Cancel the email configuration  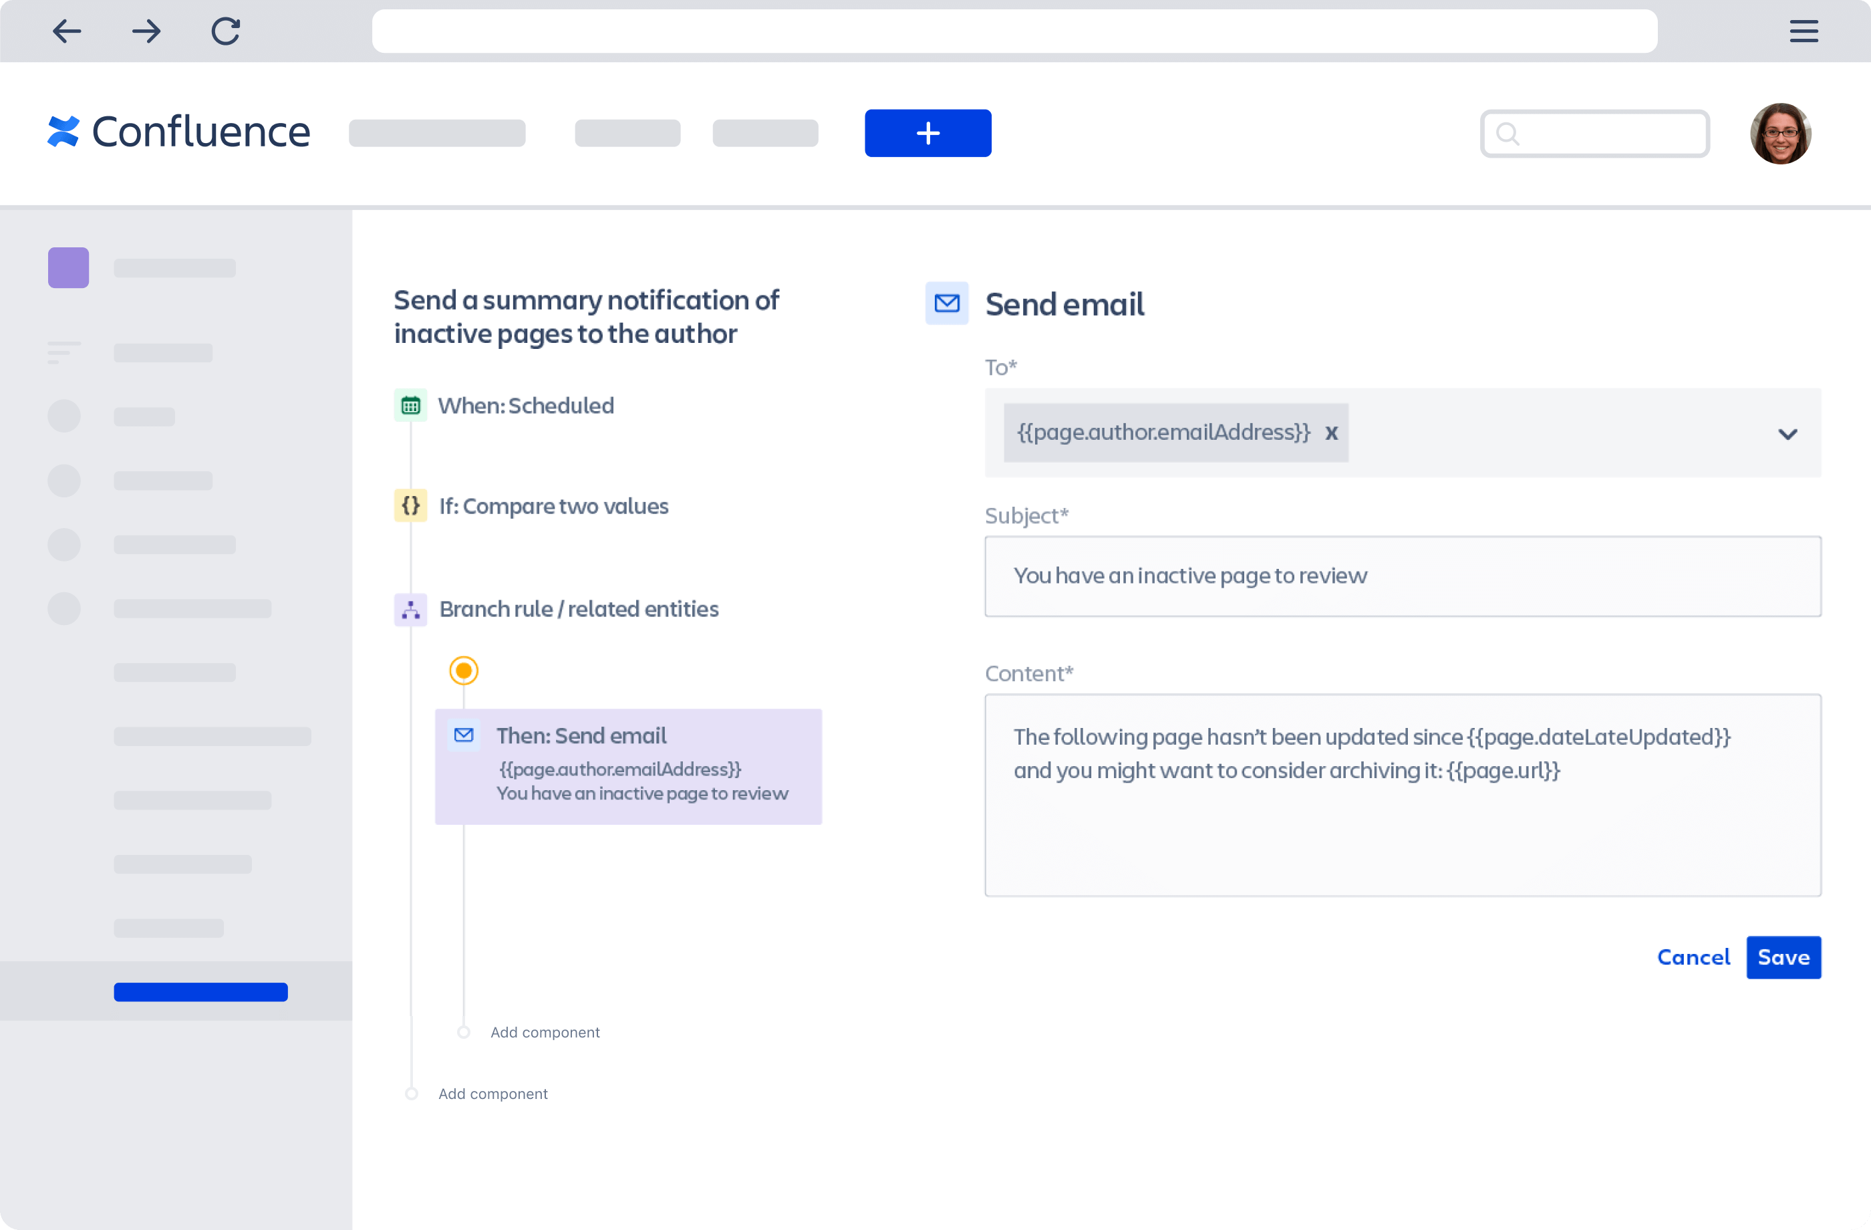pos(1693,957)
